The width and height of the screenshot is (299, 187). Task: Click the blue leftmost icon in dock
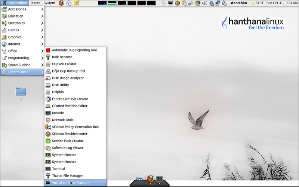[139, 179]
